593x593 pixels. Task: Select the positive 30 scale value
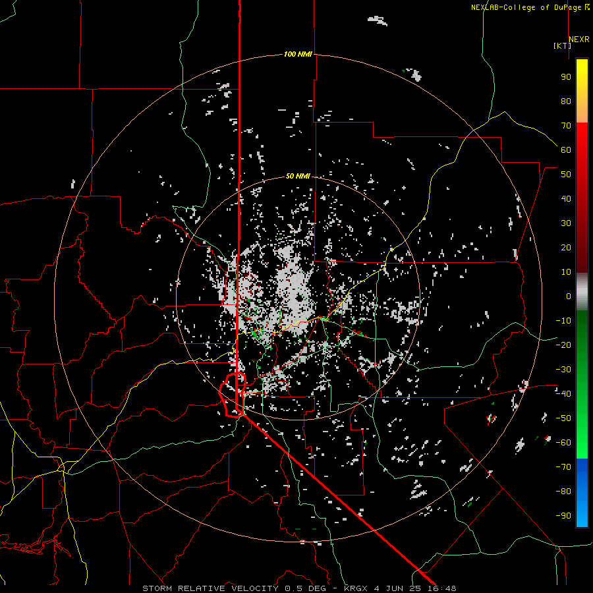[566, 223]
